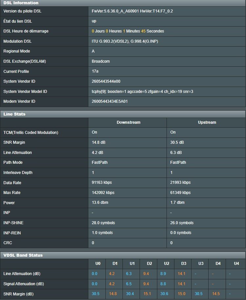246x300 pixels.
Task: Click the Line Stats section header
Action: coord(14,114)
